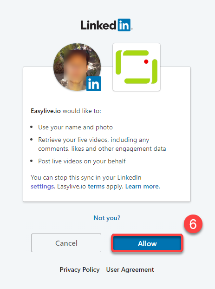Click Allow to authorize Easylive.io
Viewport: 215px width, 289px height.
coord(147,243)
